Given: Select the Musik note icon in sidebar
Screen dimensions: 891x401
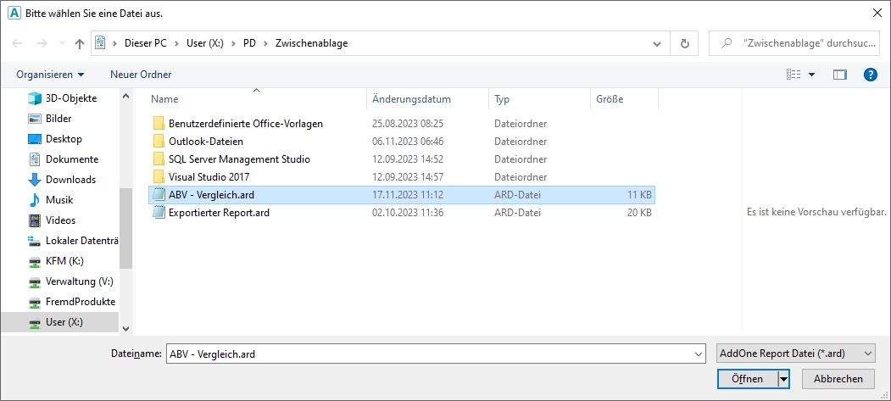Looking at the screenshot, I should (35, 200).
